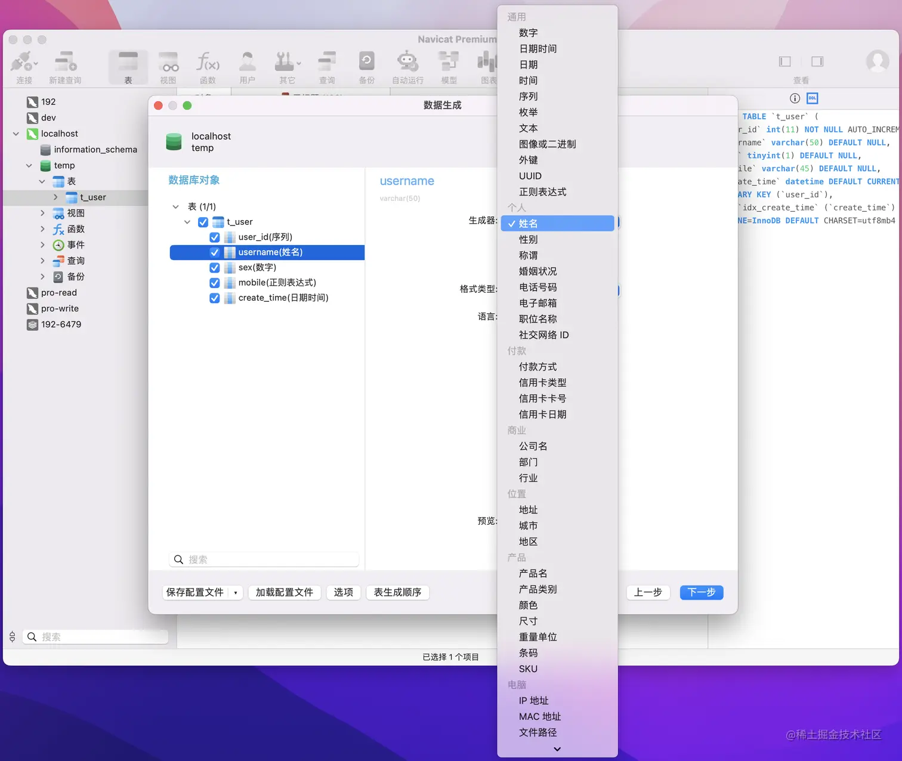
Task: Choose 信用卡卡号 generator from the menu
Action: click(x=557, y=398)
